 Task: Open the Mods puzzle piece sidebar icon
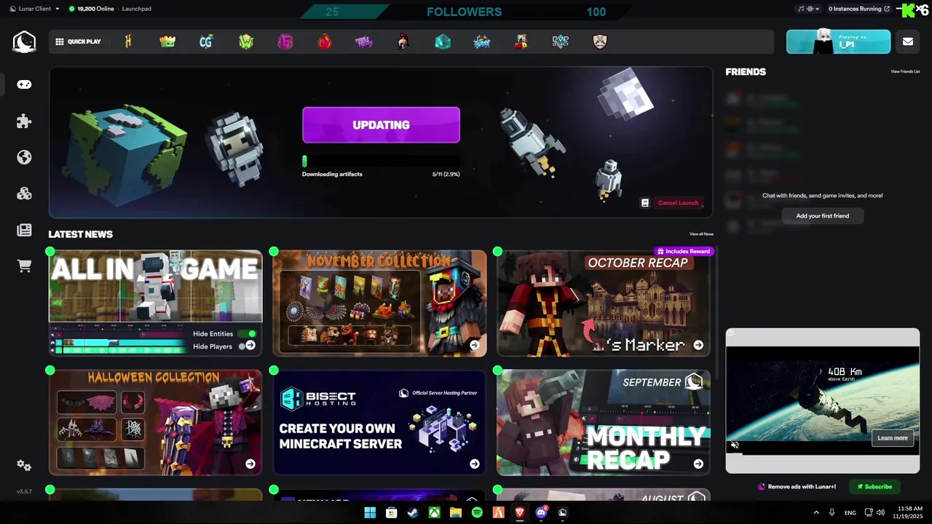(x=24, y=121)
